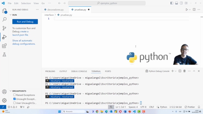Click the Run Python File play icon

pos(187,9)
